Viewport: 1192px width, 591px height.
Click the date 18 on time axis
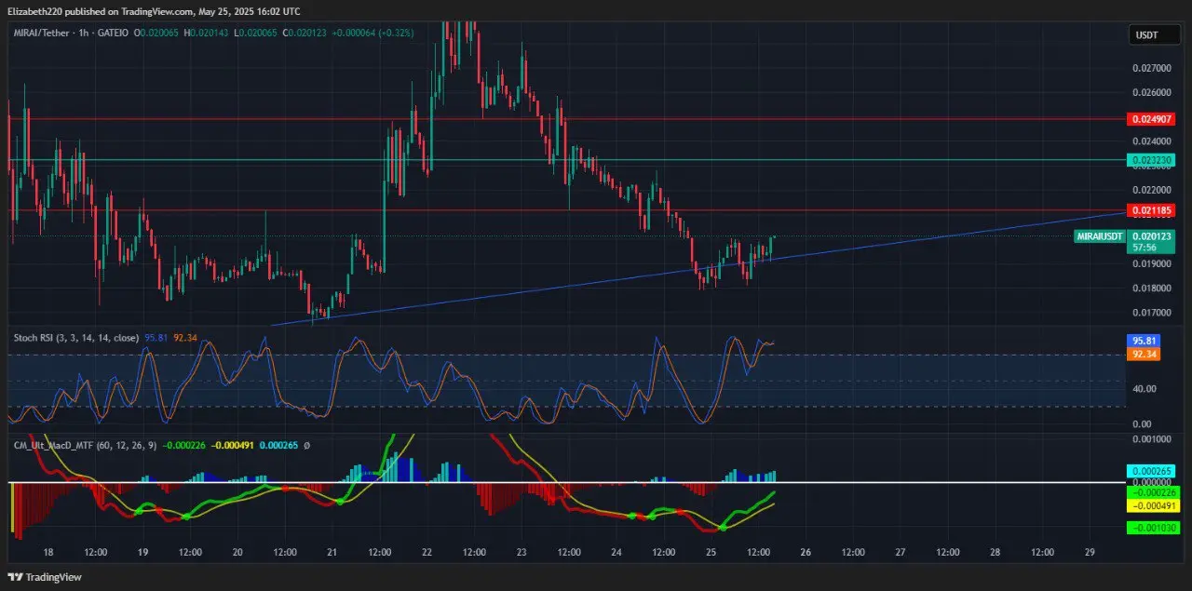[x=48, y=552]
